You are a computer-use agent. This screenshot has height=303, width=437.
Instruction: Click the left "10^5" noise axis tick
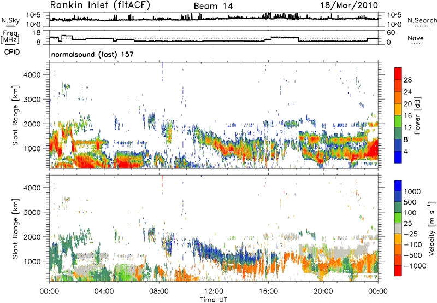pos(34,15)
